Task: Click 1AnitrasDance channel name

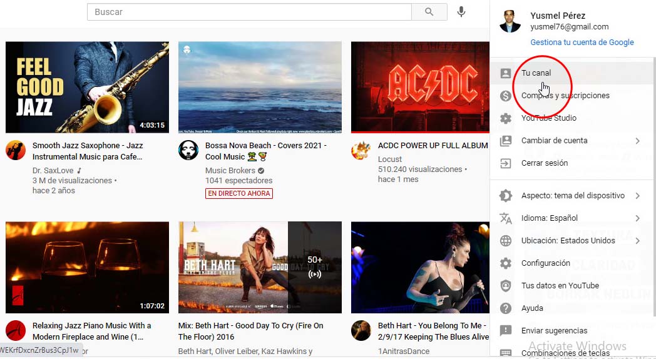Action: [404, 351]
